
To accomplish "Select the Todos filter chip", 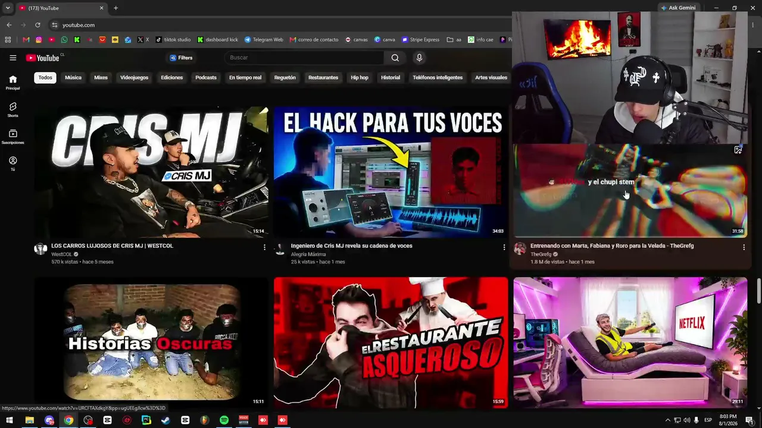I will tap(45, 77).
